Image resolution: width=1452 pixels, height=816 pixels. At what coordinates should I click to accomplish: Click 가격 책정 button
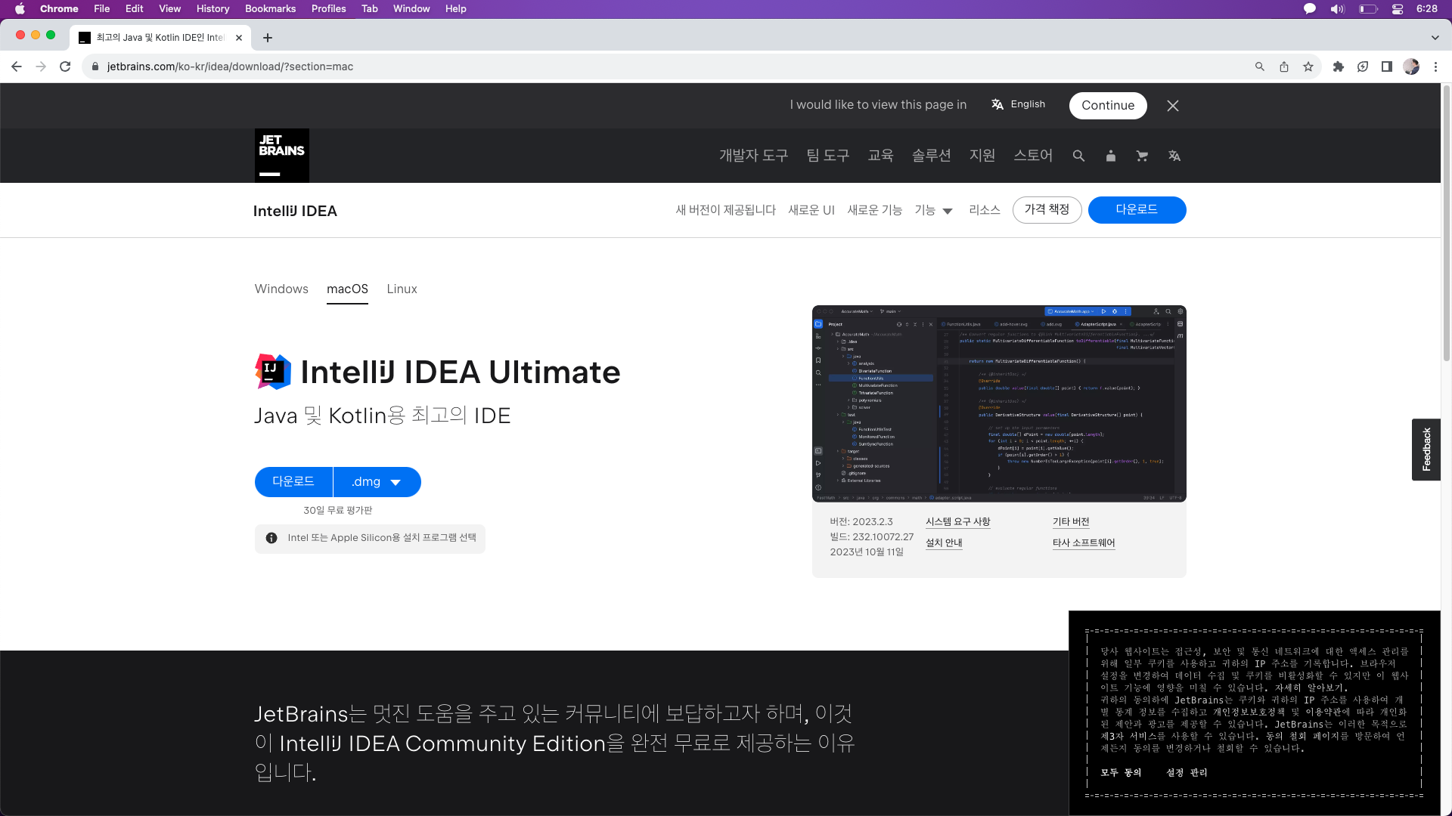coord(1047,209)
